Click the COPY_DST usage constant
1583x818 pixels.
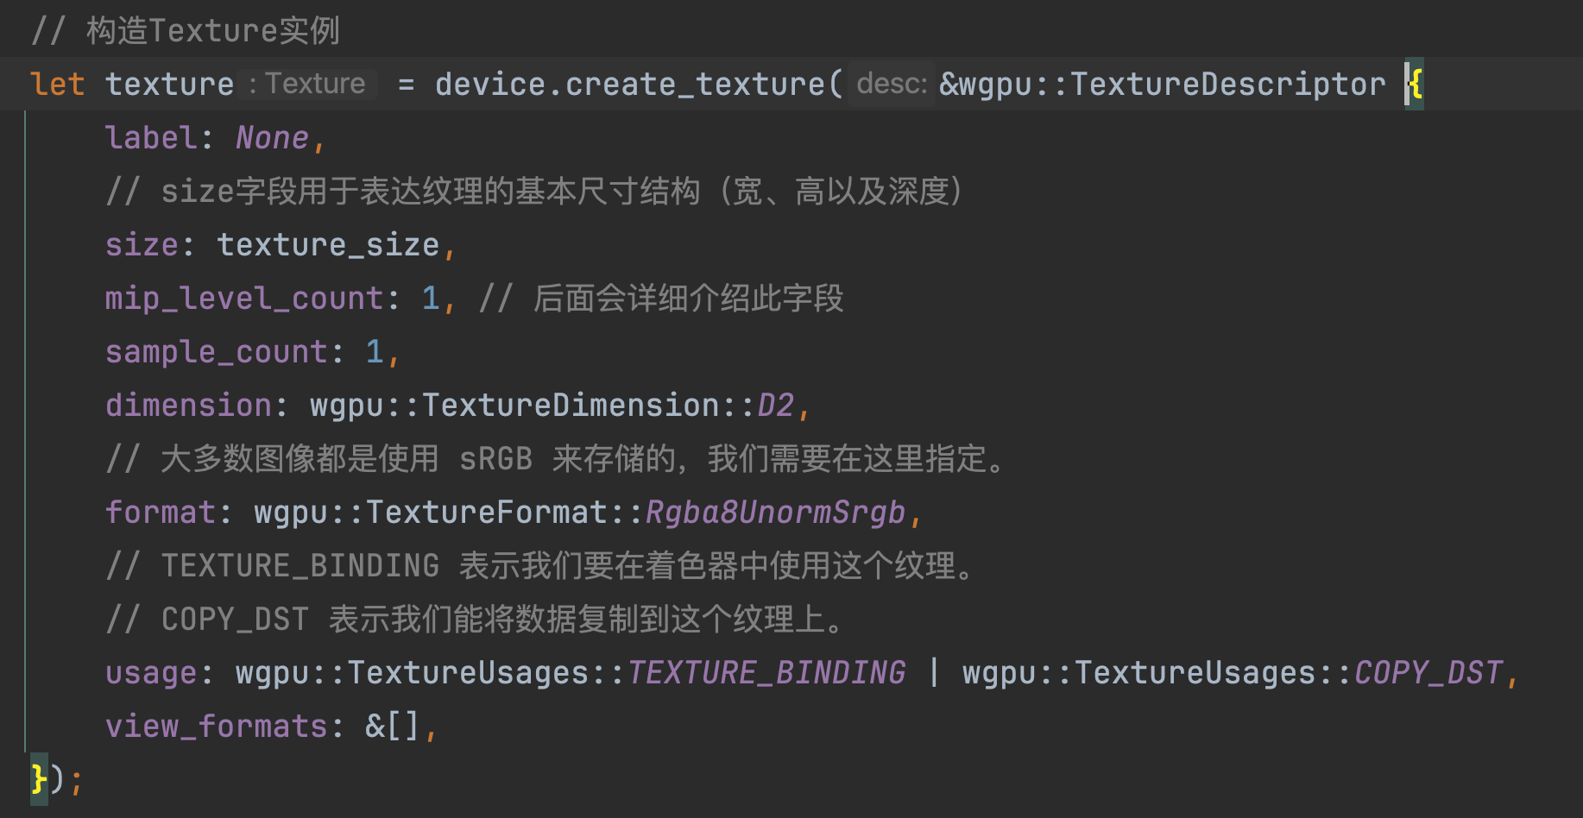tap(1428, 673)
